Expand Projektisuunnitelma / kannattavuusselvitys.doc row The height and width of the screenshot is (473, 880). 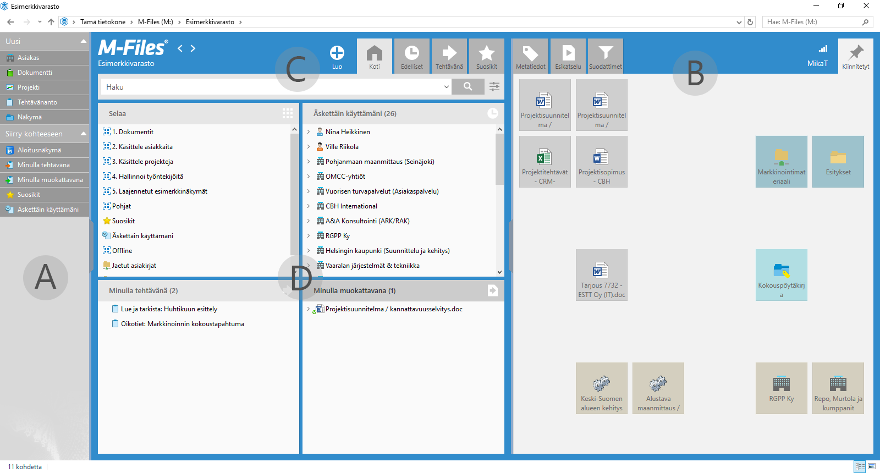(x=309, y=309)
